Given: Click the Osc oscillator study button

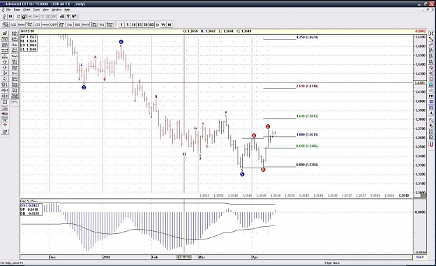Looking at the screenshot, I should tap(70, 24).
